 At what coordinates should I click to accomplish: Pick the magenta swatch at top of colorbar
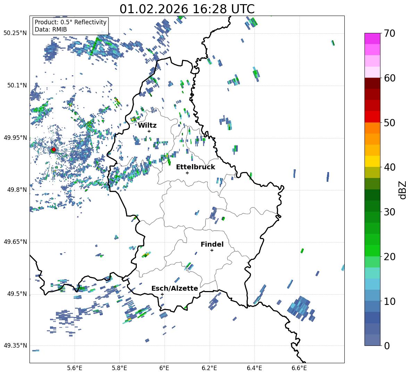(372, 39)
